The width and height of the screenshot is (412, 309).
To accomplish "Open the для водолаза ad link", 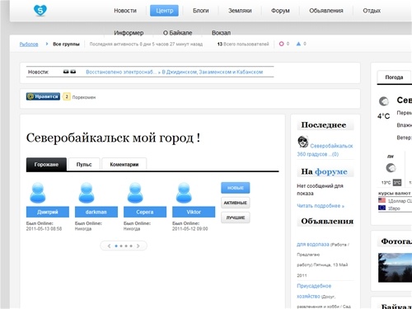I will 313,244.
